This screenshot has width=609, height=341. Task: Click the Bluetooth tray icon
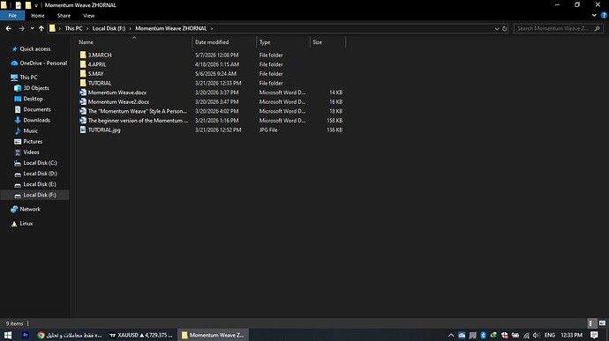[483, 335]
